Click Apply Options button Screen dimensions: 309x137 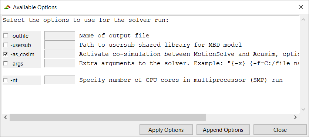166,130
